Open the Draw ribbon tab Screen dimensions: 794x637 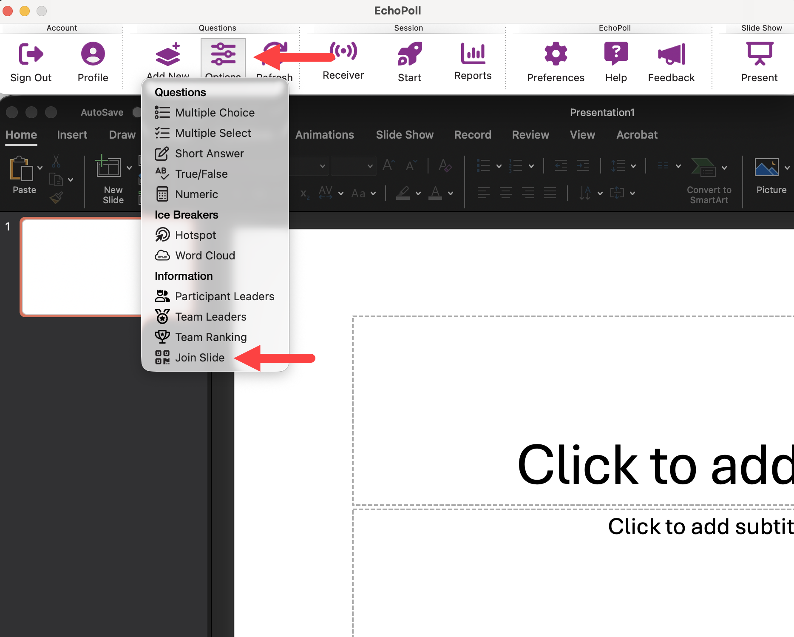[122, 135]
